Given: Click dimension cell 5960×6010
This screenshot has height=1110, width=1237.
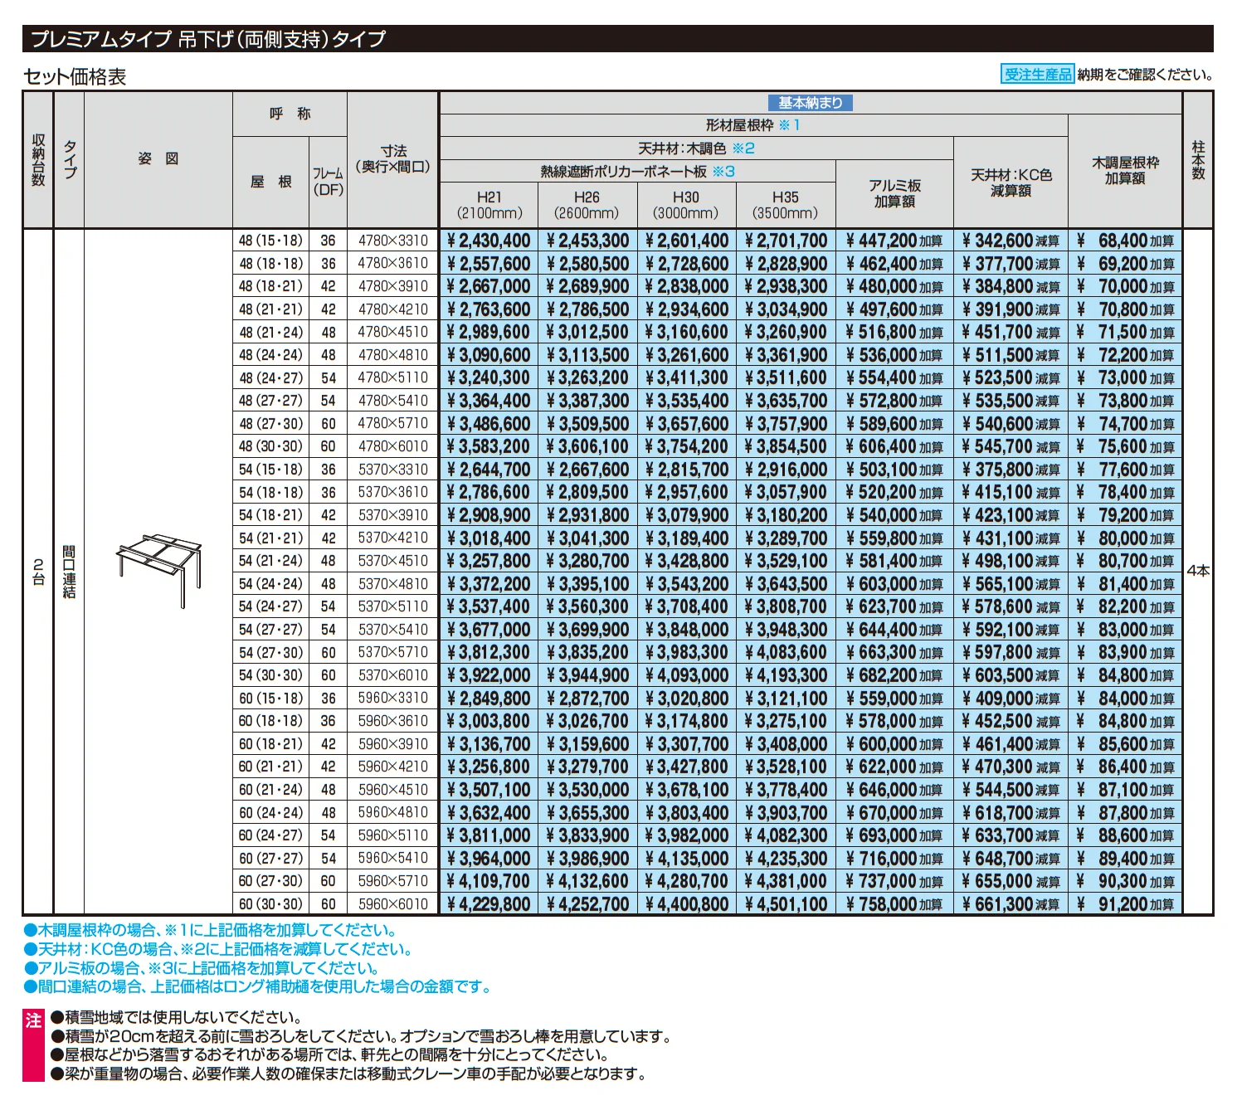Looking at the screenshot, I should coord(393,904).
